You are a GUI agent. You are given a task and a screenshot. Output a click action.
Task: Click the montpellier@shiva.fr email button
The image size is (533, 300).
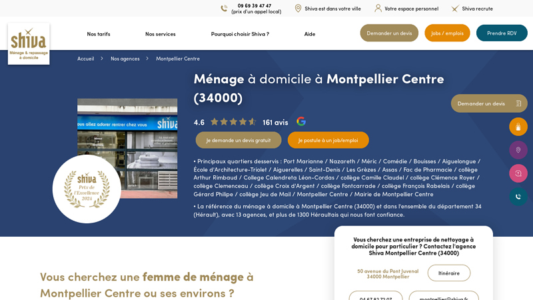tap(444, 295)
